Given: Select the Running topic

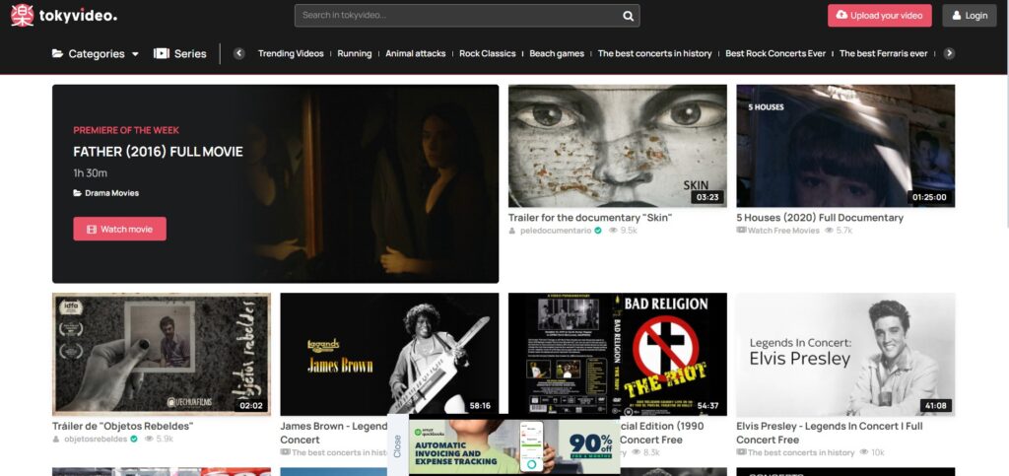Looking at the screenshot, I should point(355,53).
